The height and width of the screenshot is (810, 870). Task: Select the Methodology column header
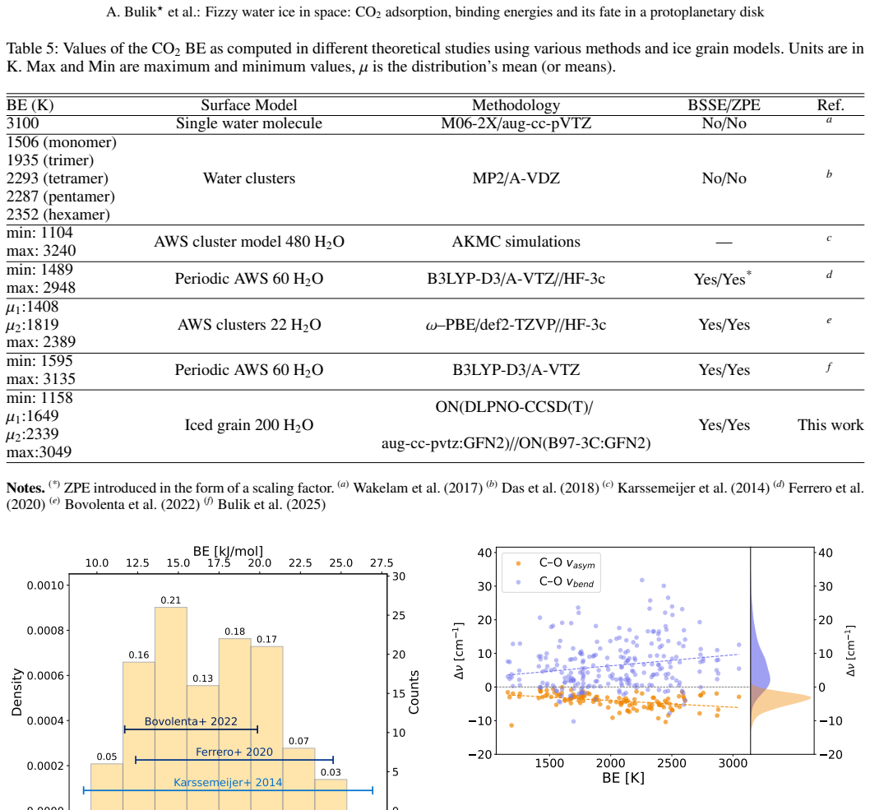[x=516, y=105]
